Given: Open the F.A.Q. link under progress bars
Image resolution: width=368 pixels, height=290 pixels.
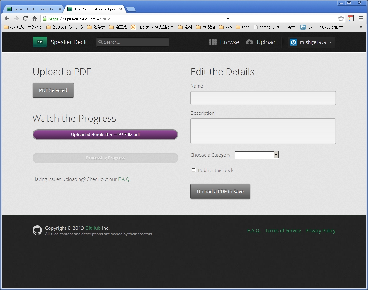Looking at the screenshot, I should [124, 179].
